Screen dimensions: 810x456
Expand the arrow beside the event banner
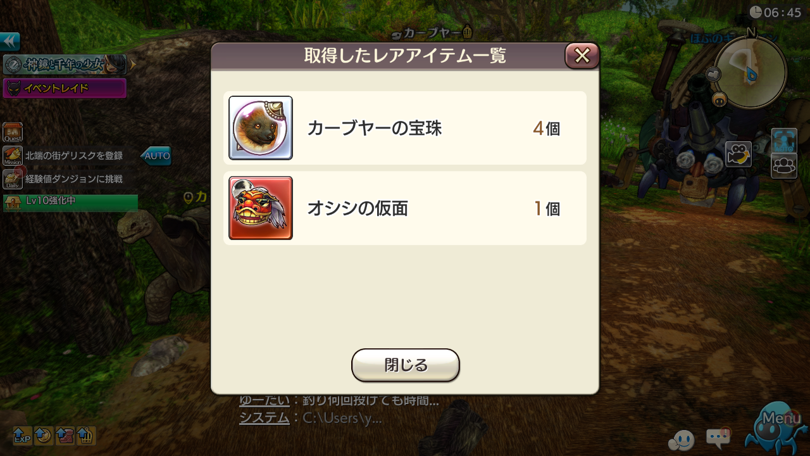point(133,65)
